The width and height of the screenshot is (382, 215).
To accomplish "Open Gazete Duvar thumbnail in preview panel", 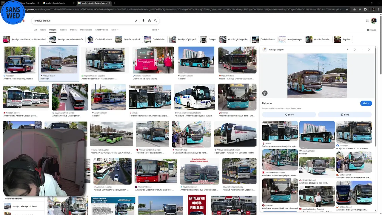I will point(354,162).
